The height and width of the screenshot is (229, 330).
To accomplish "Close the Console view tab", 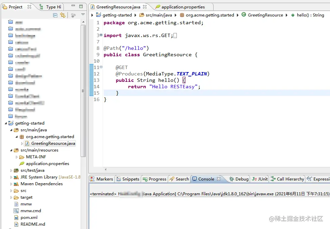I will 219,179.
